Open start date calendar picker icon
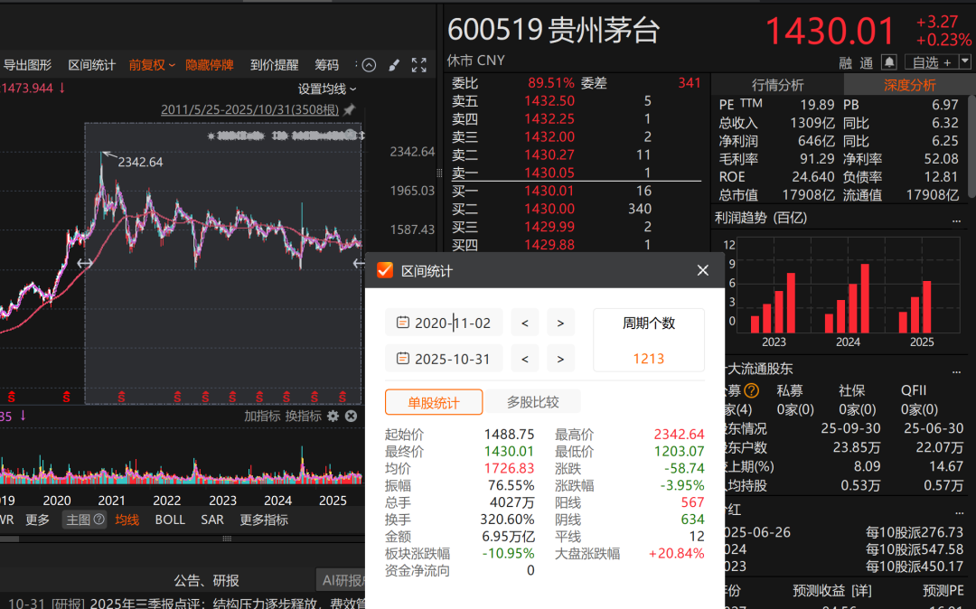 pos(402,323)
